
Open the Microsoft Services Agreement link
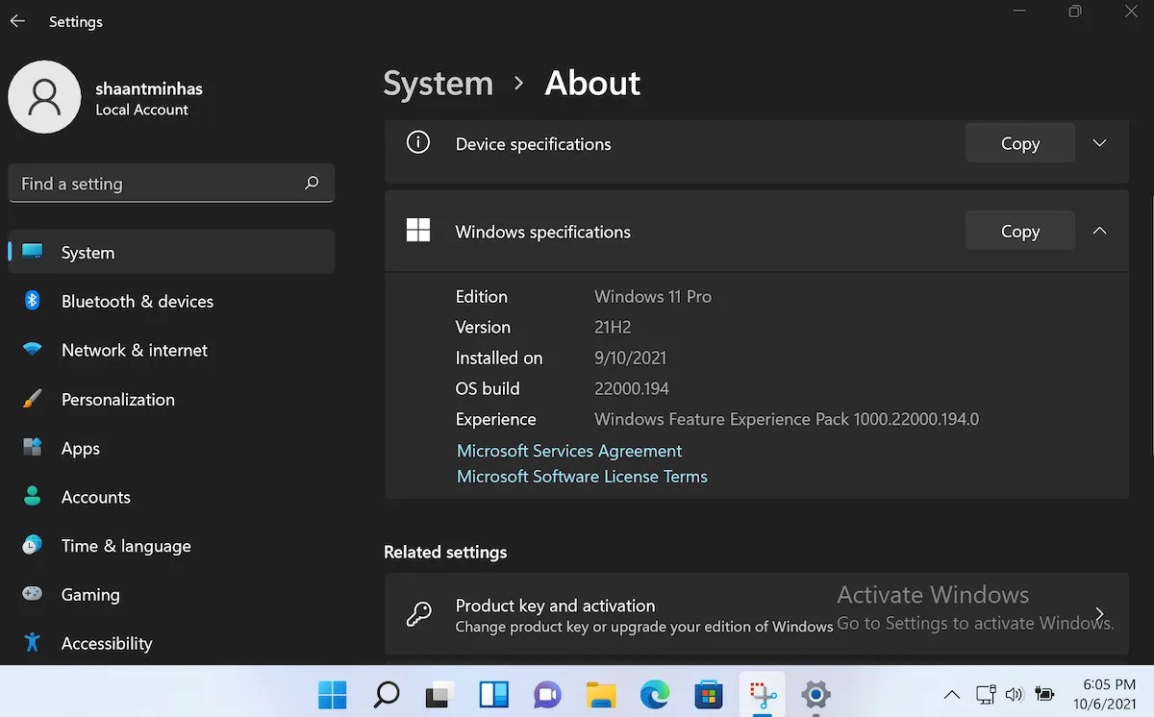pos(569,450)
